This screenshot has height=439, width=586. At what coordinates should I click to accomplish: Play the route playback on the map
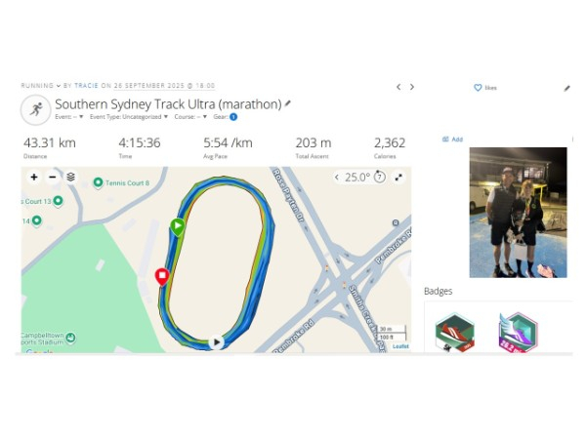(217, 342)
